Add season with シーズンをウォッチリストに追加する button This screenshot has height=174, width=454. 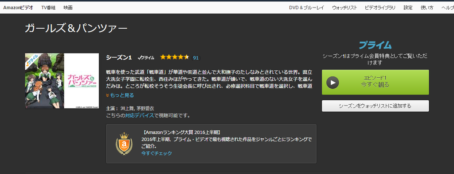[x=375, y=106]
